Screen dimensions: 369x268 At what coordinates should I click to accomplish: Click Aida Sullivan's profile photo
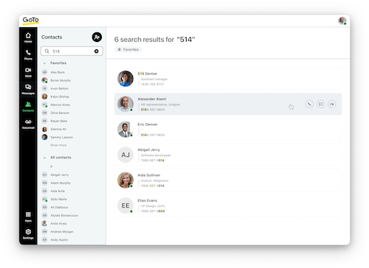pos(125,180)
